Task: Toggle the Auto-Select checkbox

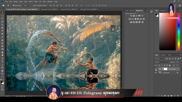Action: click(14, 5)
